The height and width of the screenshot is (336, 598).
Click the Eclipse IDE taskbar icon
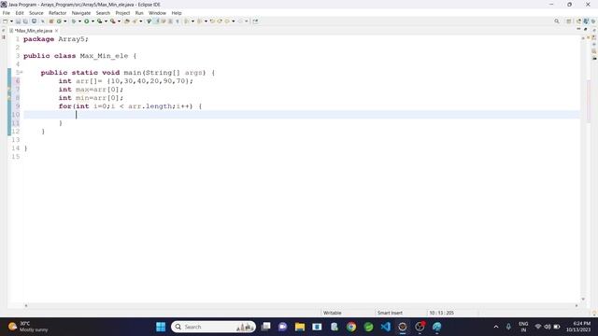403,327
